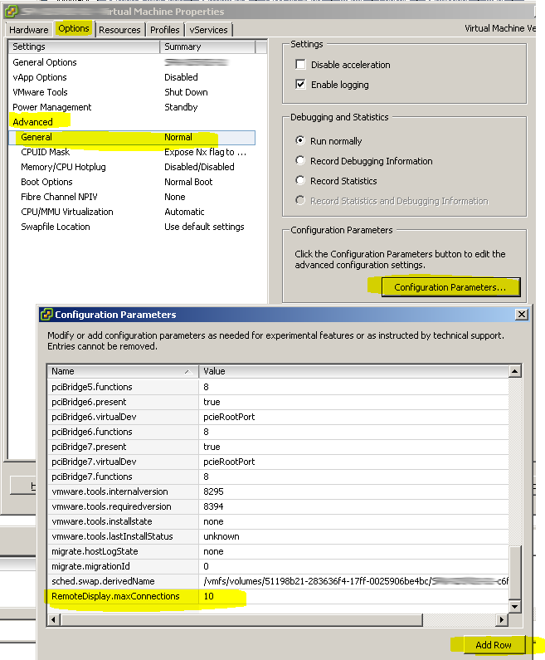Click the Shut Down summary for VMware Tools

(186, 92)
